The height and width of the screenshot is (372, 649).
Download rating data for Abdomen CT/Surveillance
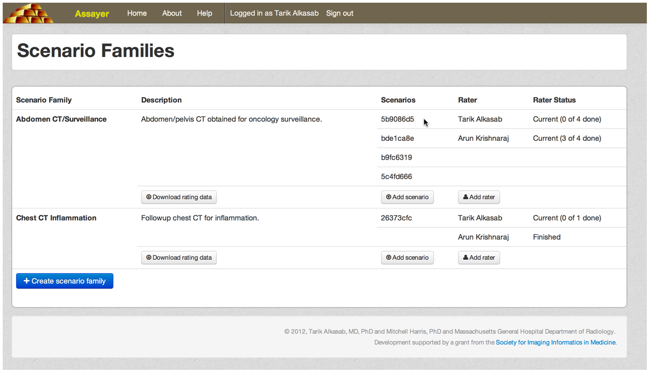[x=179, y=197]
